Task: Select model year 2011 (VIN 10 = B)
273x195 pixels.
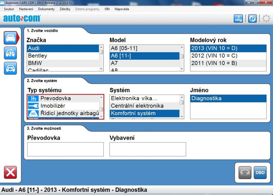Action: pos(228,63)
